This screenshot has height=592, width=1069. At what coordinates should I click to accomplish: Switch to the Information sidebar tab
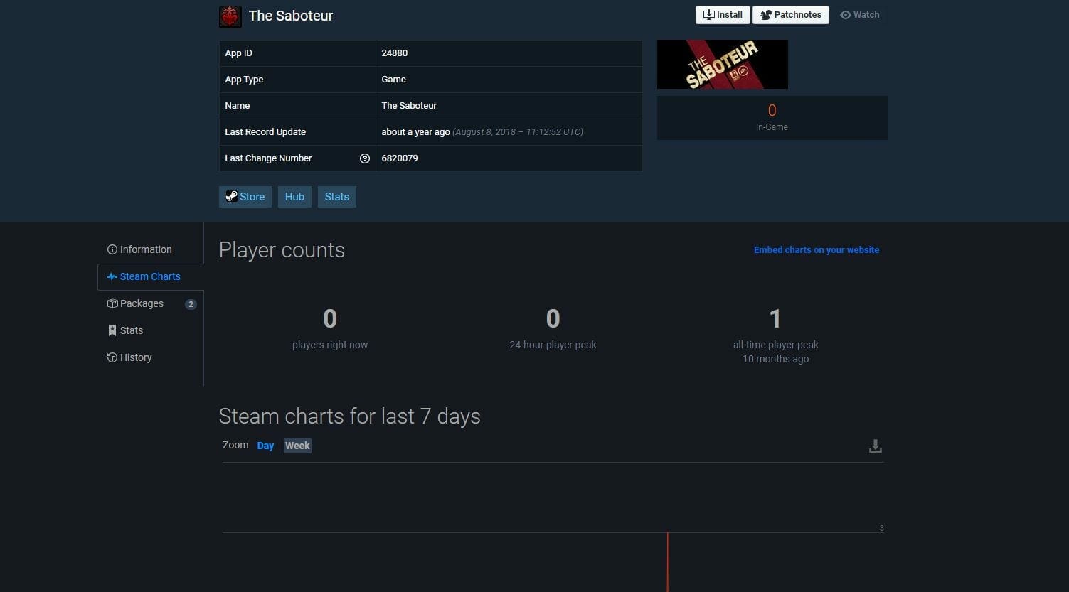coord(139,249)
